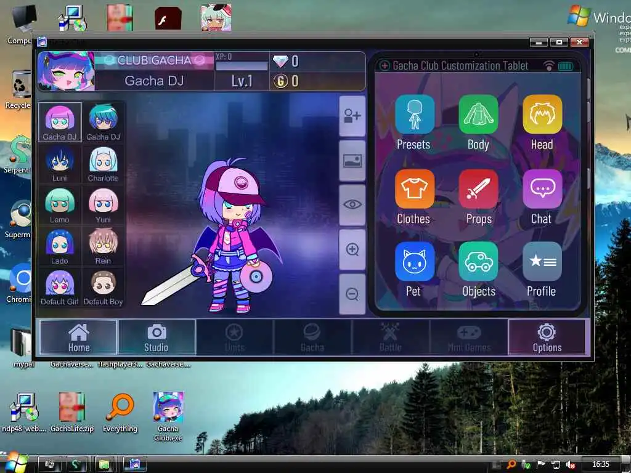This screenshot has height=473, width=631.
Task: Click the Windows Start orb
Action: point(15,463)
